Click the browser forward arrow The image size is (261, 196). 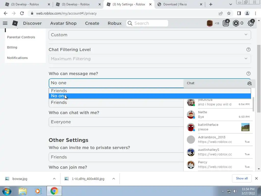pyautogui.click(x=14, y=13)
